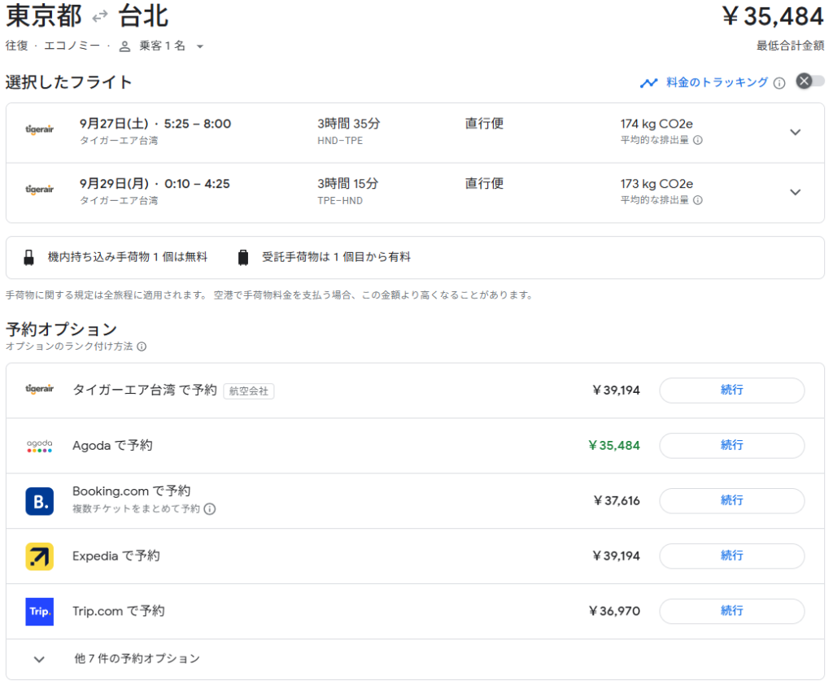Continue booking with Expedia
The image size is (833, 685).
coord(731,556)
